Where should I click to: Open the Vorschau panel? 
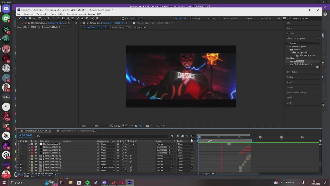[x=291, y=33]
